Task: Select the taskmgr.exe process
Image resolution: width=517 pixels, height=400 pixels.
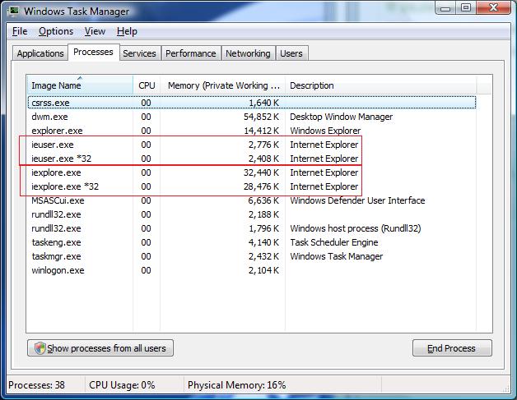Action: (x=252, y=256)
